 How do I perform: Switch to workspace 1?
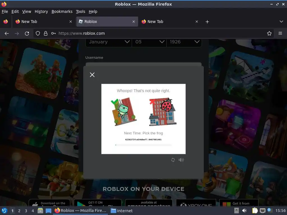pyautogui.click(x=12, y=211)
